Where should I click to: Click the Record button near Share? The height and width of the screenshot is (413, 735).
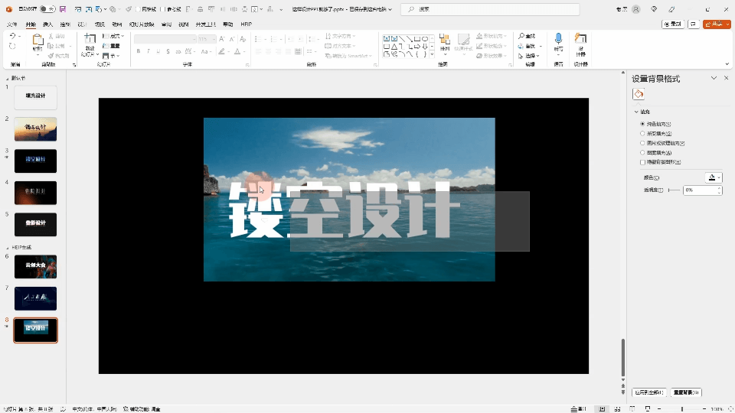point(673,24)
